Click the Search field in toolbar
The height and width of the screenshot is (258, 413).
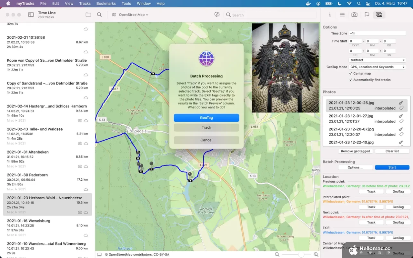point(271,15)
